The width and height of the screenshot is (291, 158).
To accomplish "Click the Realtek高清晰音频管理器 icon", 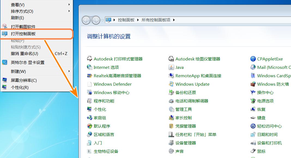I will click(x=90, y=76).
